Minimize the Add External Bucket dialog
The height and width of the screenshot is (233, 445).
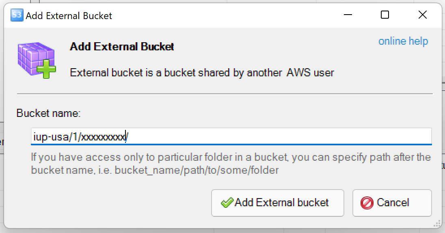point(348,15)
